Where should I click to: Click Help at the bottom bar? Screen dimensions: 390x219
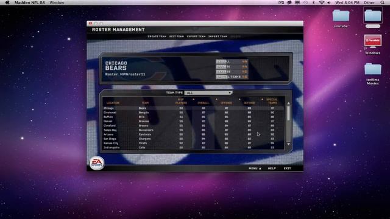pos(272,169)
